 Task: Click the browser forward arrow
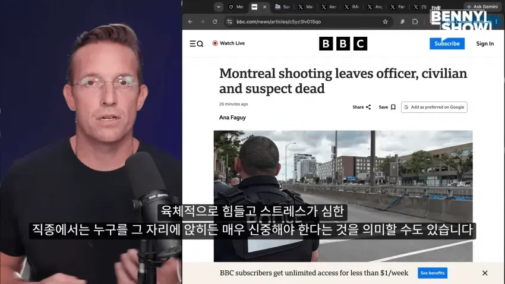click(x=203, y=21)
